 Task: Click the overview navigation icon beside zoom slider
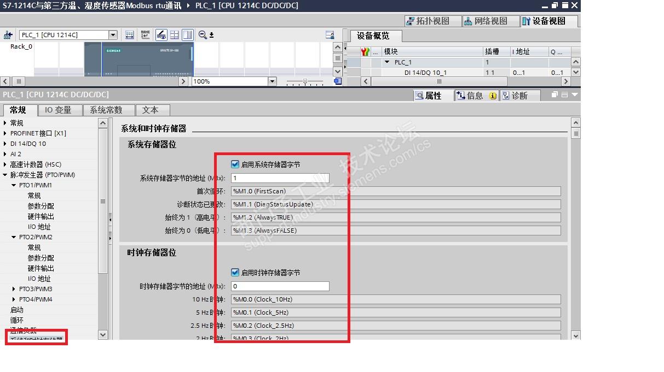pos(338,81)
